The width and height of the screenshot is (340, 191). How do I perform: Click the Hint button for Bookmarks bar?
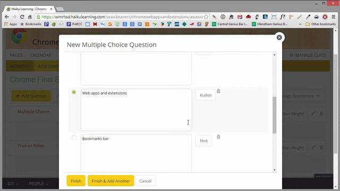[x=203, y=141]
